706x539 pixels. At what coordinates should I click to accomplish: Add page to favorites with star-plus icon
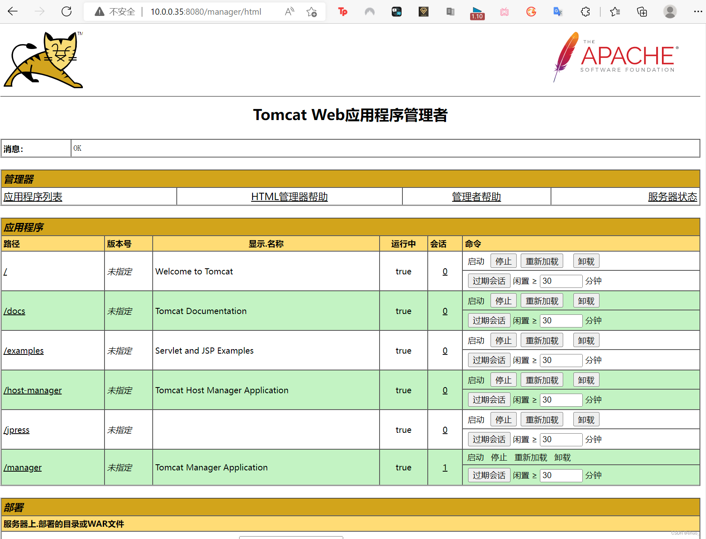[x=312, y=12]
